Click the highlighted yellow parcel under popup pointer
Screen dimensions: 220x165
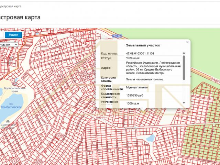pos(143,112)
